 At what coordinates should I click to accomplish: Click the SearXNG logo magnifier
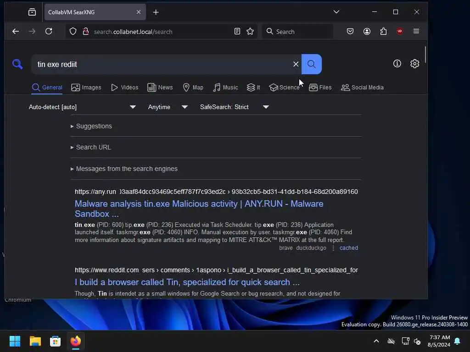coord(17,64)
